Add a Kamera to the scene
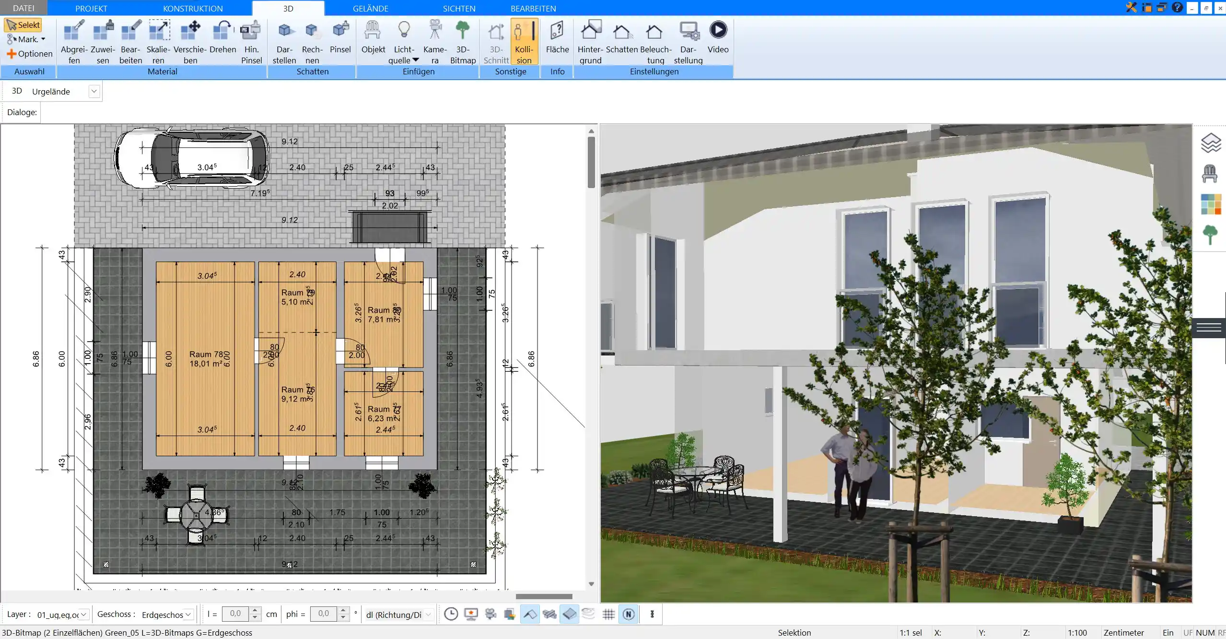The width and height of the screenshot is (1226, 639). pos(435,42)
